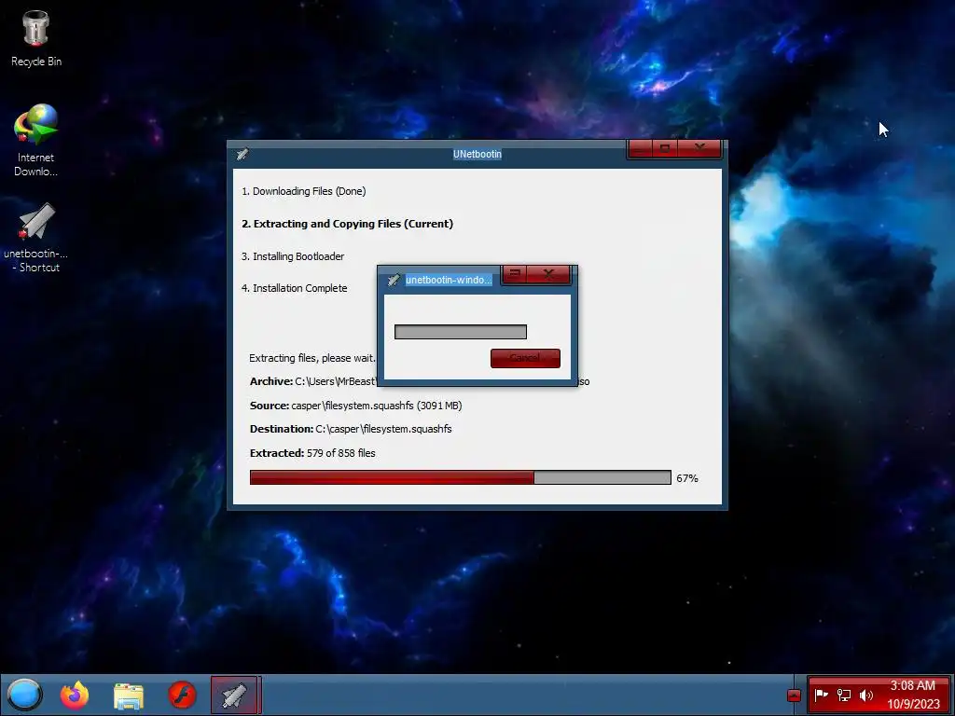Click the small dialog's rocket title icon

[x=394, y=280]
